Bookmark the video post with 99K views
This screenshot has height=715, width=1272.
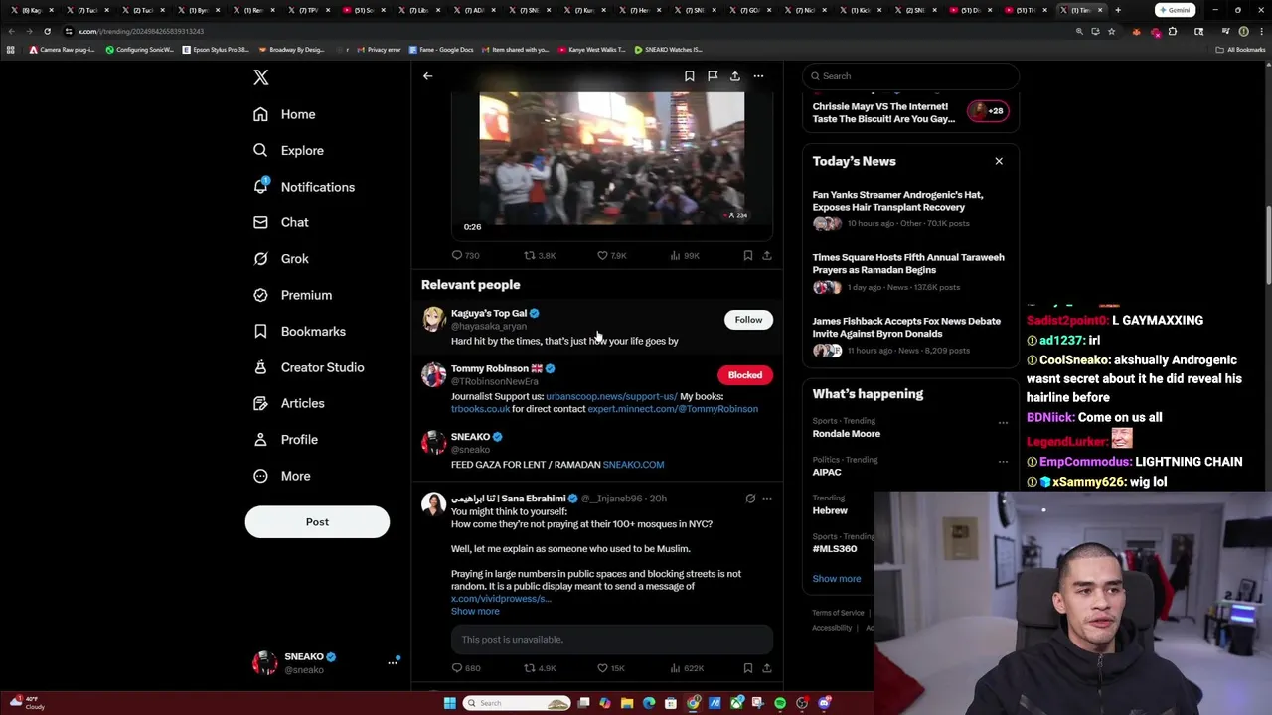coord(748,256)
